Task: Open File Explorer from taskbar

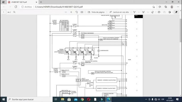Action: [63, 99]
